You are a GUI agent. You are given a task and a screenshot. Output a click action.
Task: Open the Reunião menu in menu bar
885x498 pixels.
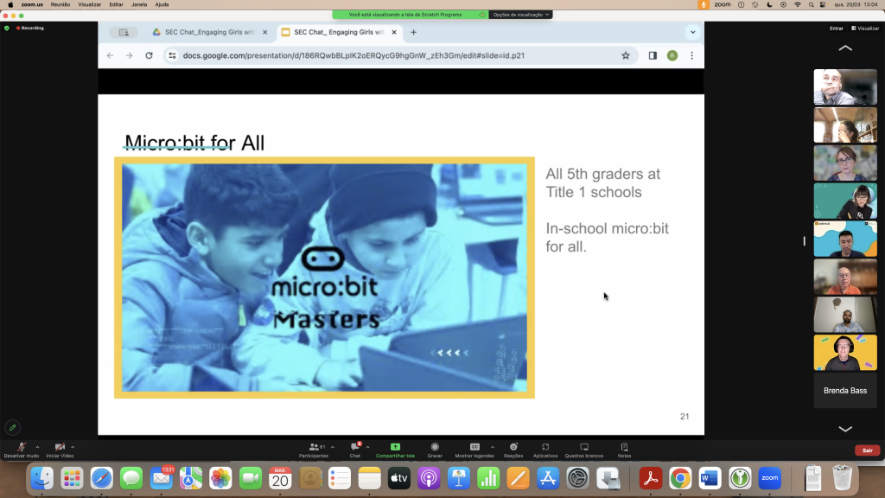tap(60, 4)
